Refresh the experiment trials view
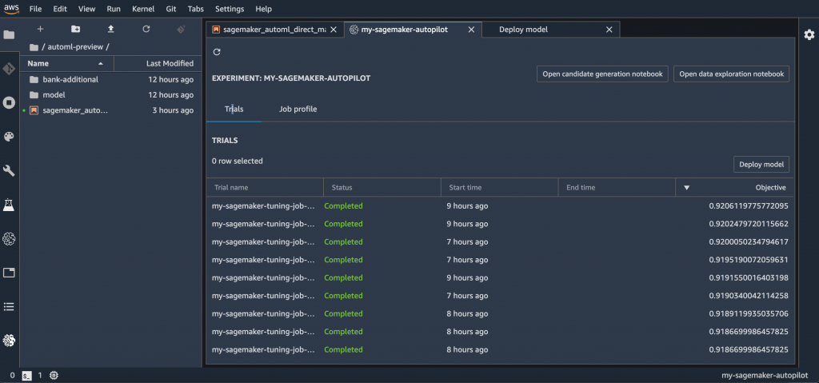This screenshot has height=383, width=819. tap(218, 52)
